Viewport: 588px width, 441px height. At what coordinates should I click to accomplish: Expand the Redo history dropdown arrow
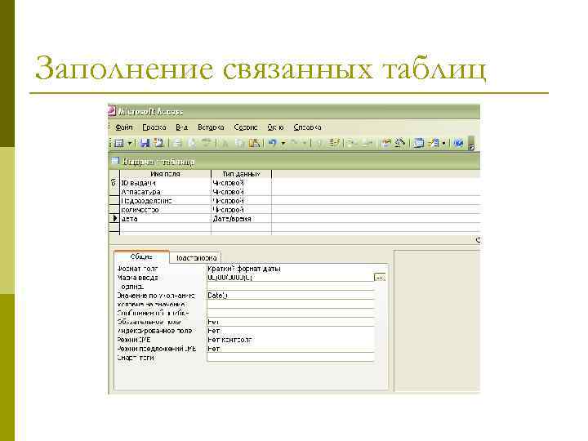pyautogui.click(x=305, y=143)
